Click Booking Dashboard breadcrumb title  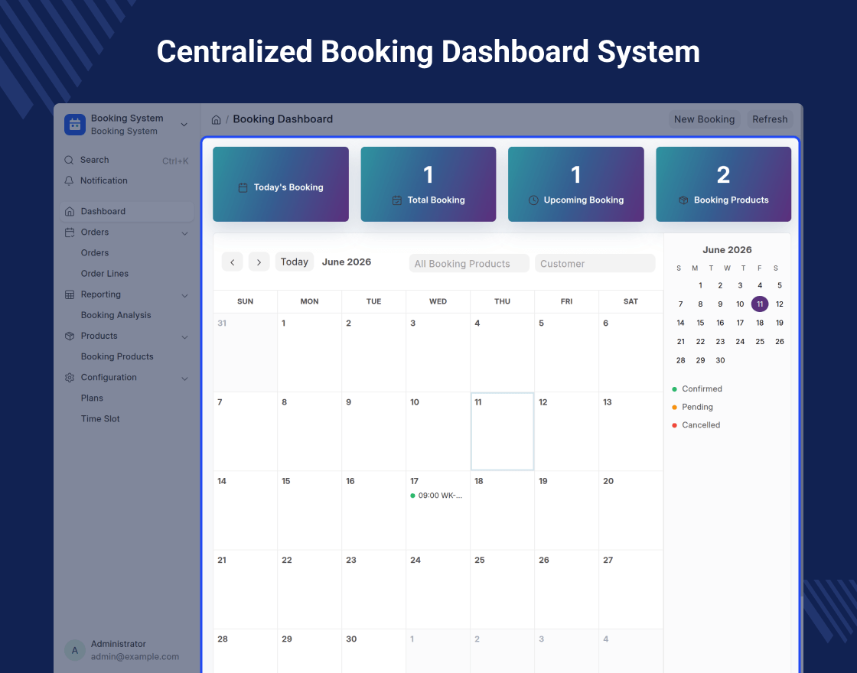[282, 119]
